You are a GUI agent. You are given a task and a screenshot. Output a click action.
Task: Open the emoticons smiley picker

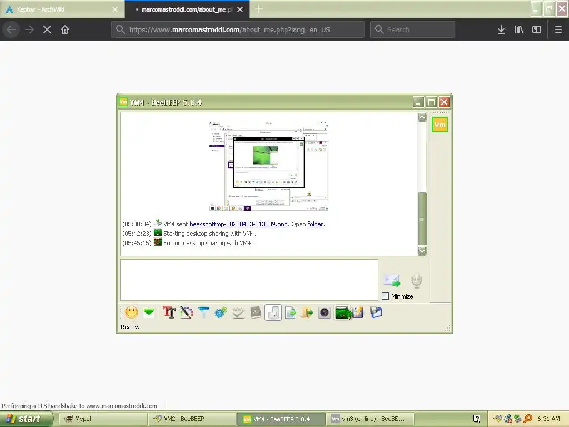(x=131, y=312)
